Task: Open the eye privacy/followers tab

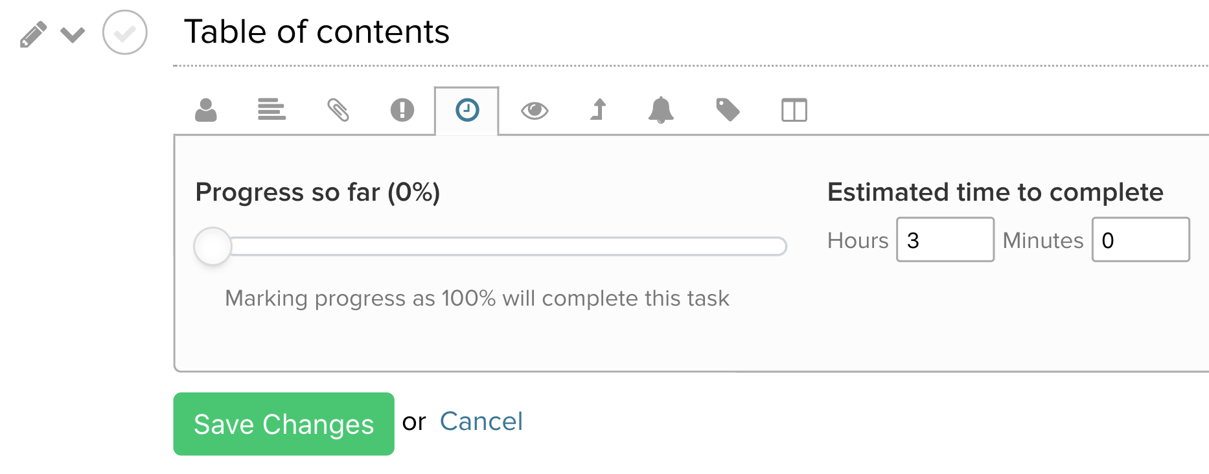Action: pos(535,110)
